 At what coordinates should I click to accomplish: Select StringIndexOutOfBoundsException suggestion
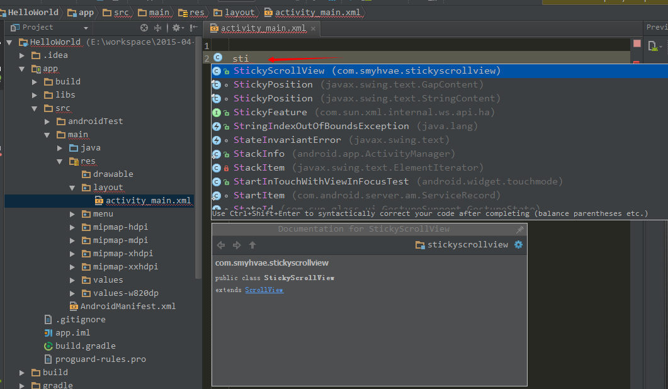tap(439, 126)
